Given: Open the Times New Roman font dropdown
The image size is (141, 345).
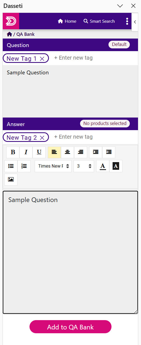Looking at the screenshot, I should pos(53,166).
